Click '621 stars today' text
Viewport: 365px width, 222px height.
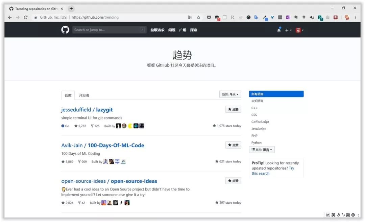228,161
